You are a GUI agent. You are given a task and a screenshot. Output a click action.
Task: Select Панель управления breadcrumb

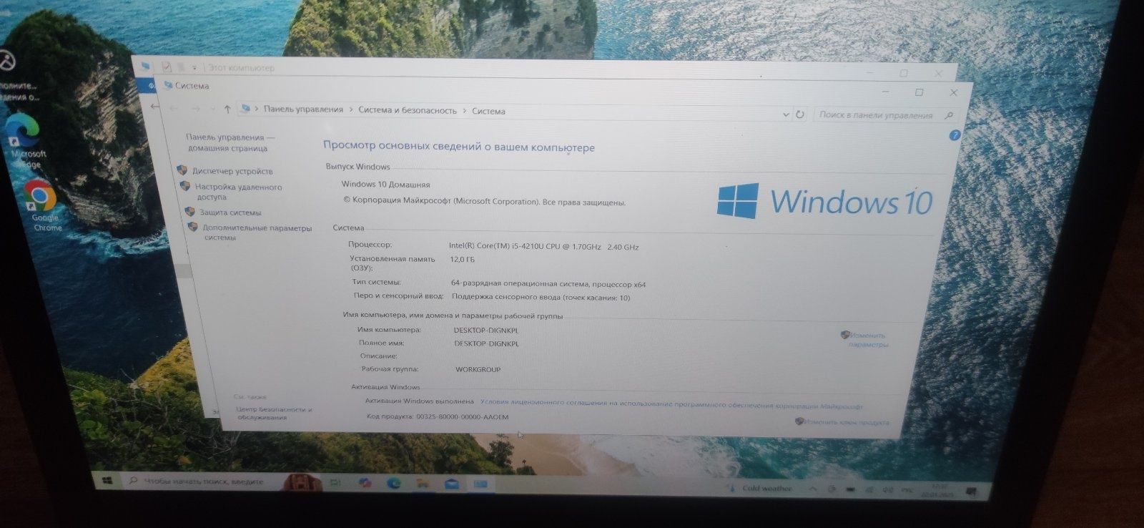[x=303, y=109]
